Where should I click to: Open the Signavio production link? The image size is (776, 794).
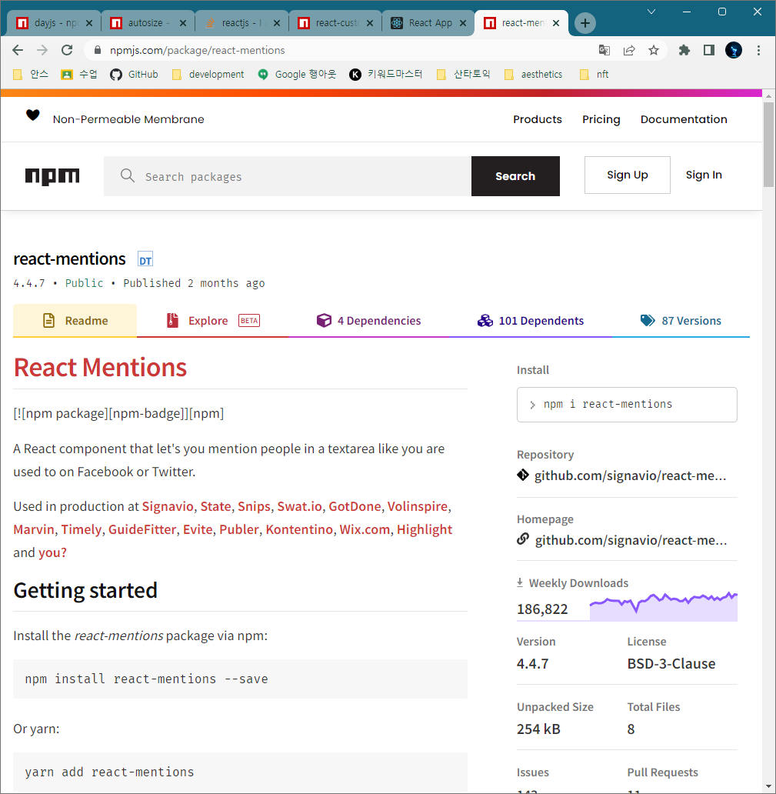point(168,506)
